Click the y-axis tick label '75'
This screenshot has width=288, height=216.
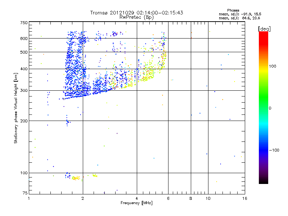pos(25,193)
